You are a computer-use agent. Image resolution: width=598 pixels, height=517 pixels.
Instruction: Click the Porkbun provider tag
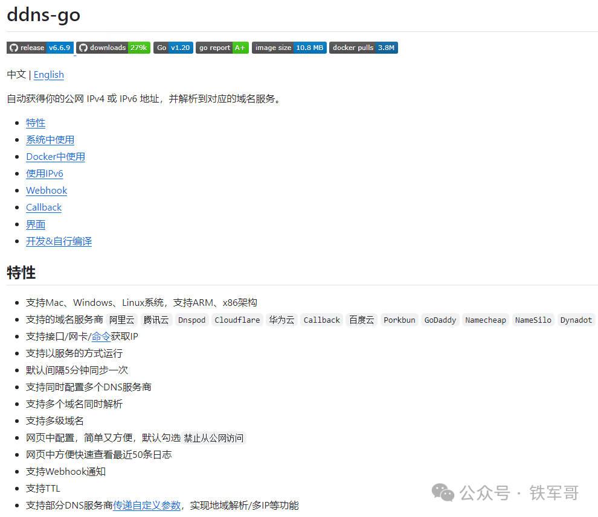click(399, 320)
